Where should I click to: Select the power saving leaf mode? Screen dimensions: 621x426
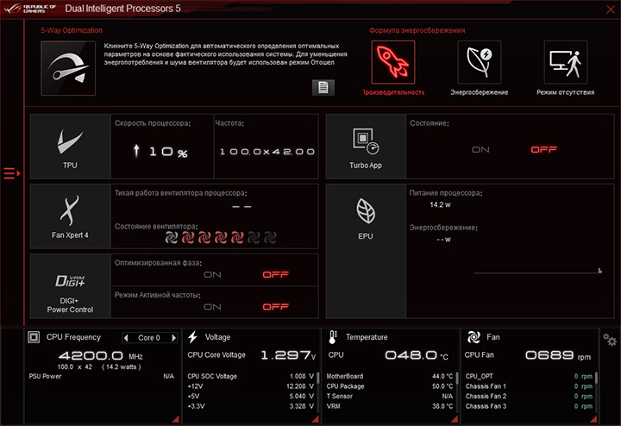pyautogui.click(x=480, y=62)
